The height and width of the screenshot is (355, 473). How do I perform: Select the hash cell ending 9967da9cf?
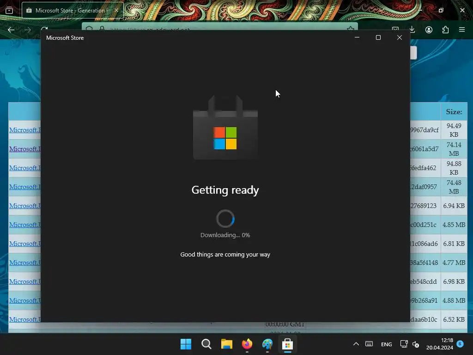425,130
